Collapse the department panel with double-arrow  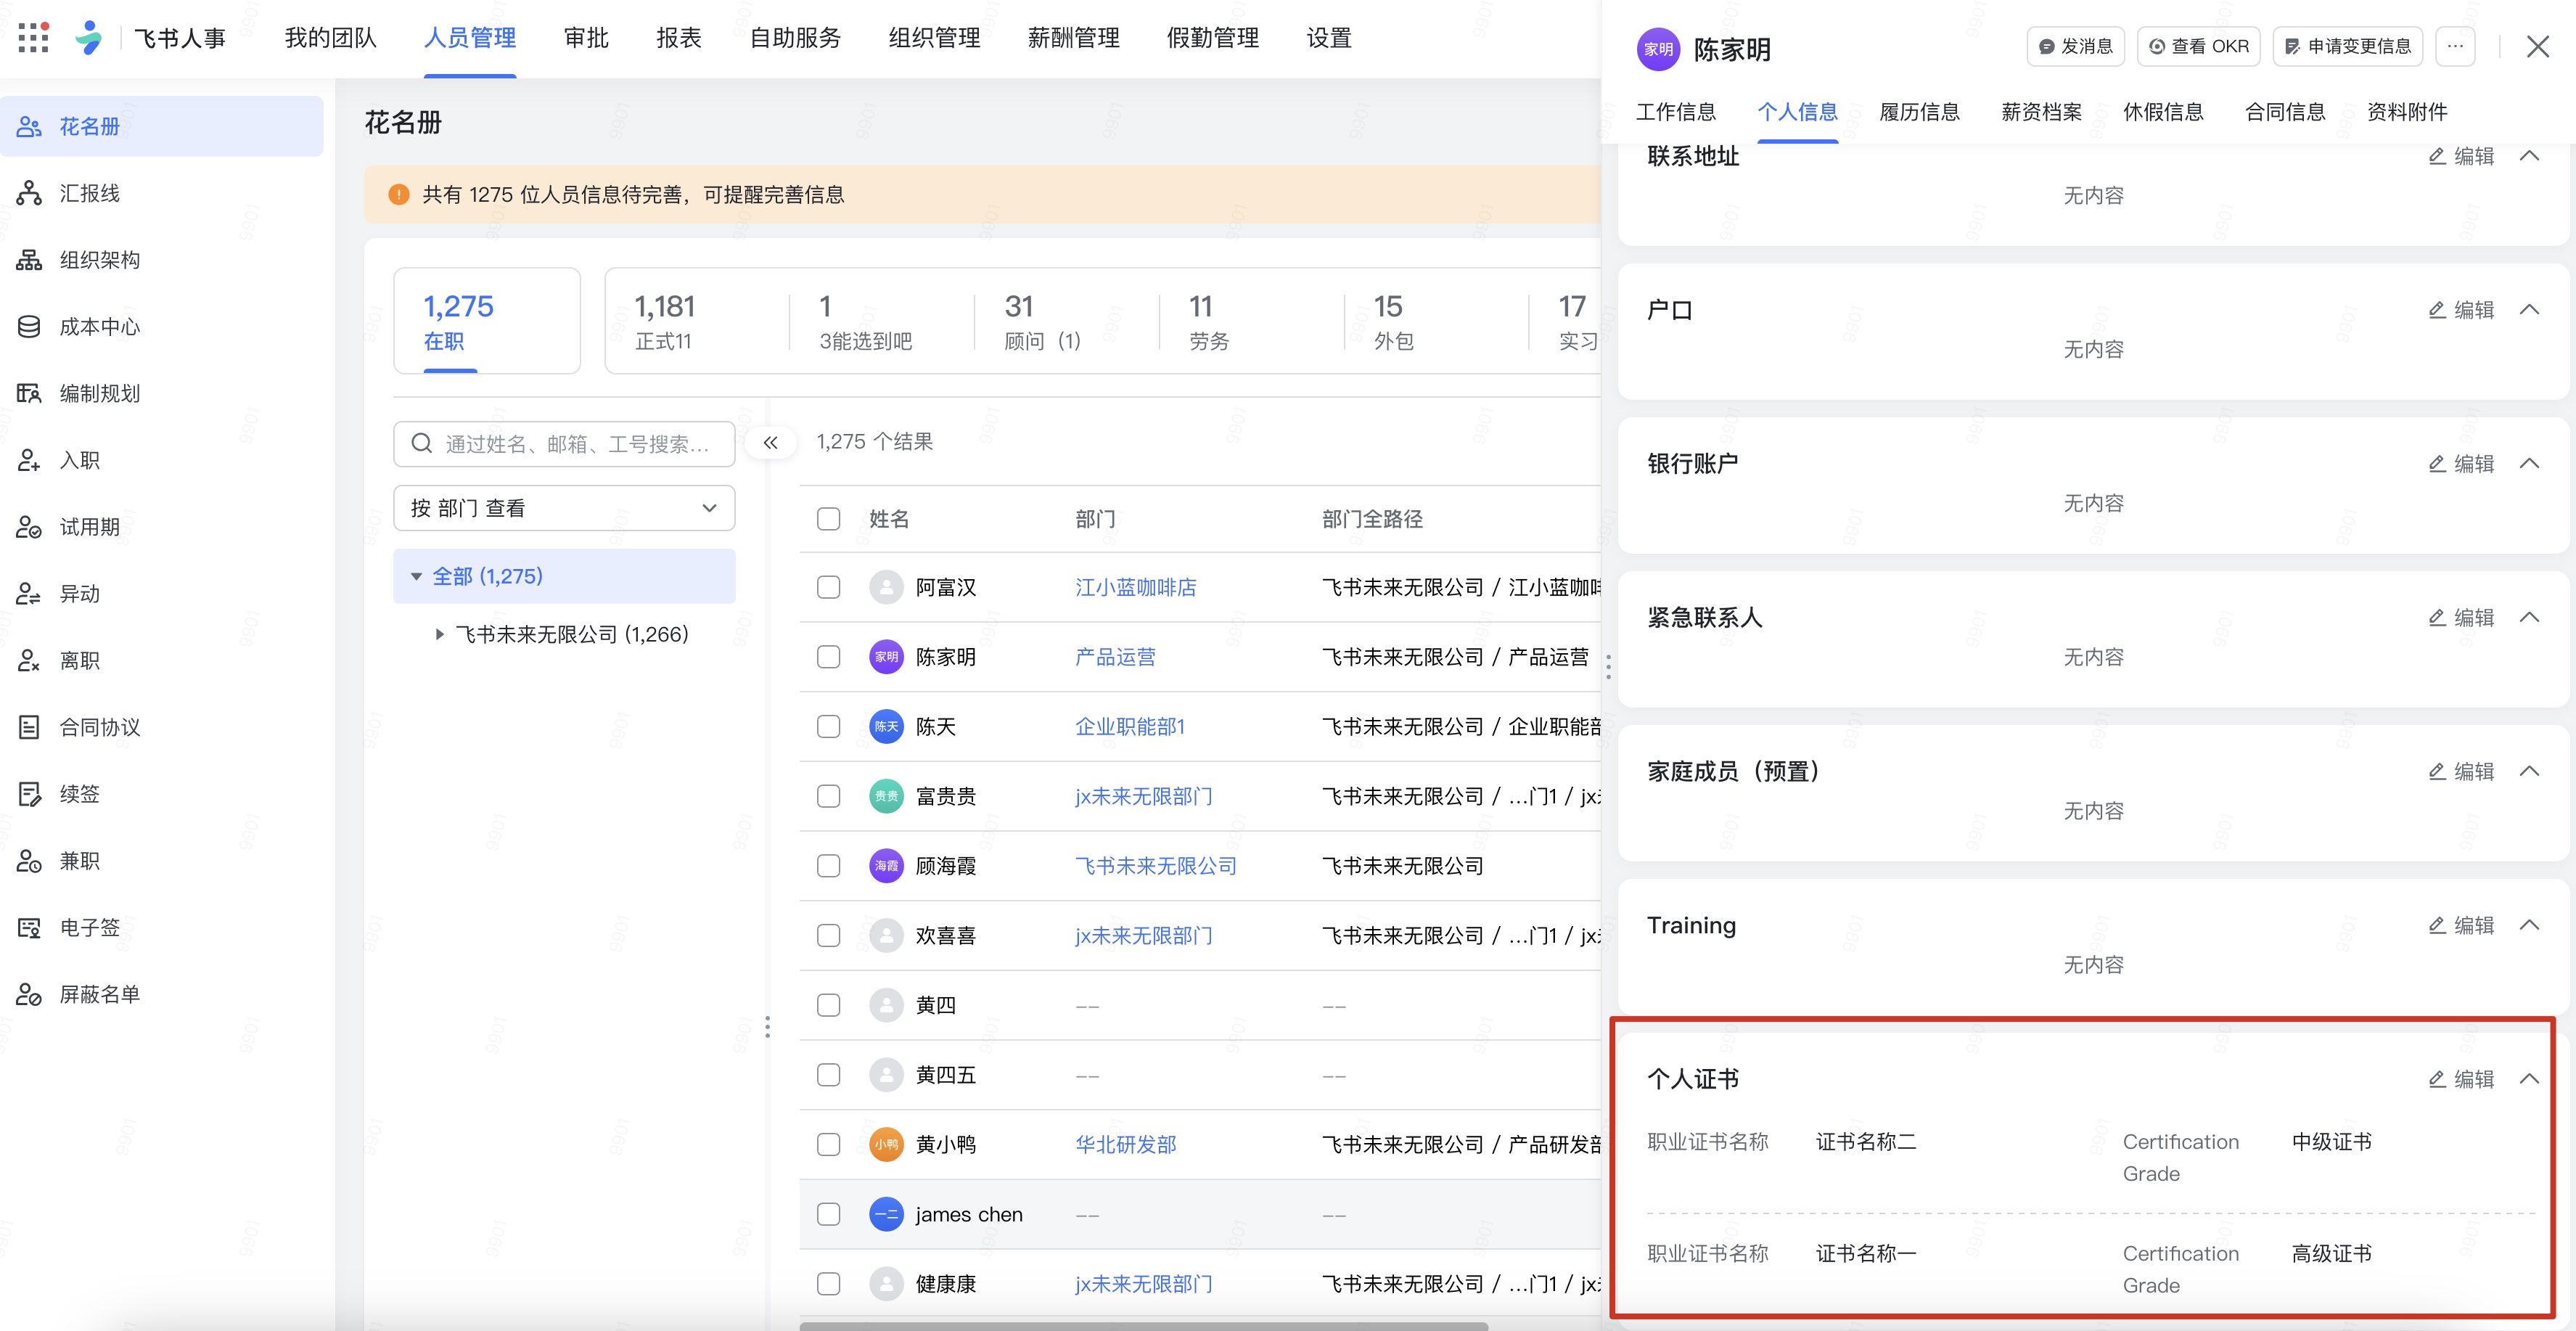tap(771, 443)
